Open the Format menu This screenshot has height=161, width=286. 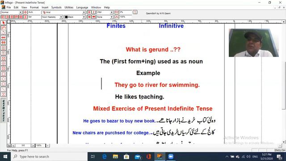[34, 8]
